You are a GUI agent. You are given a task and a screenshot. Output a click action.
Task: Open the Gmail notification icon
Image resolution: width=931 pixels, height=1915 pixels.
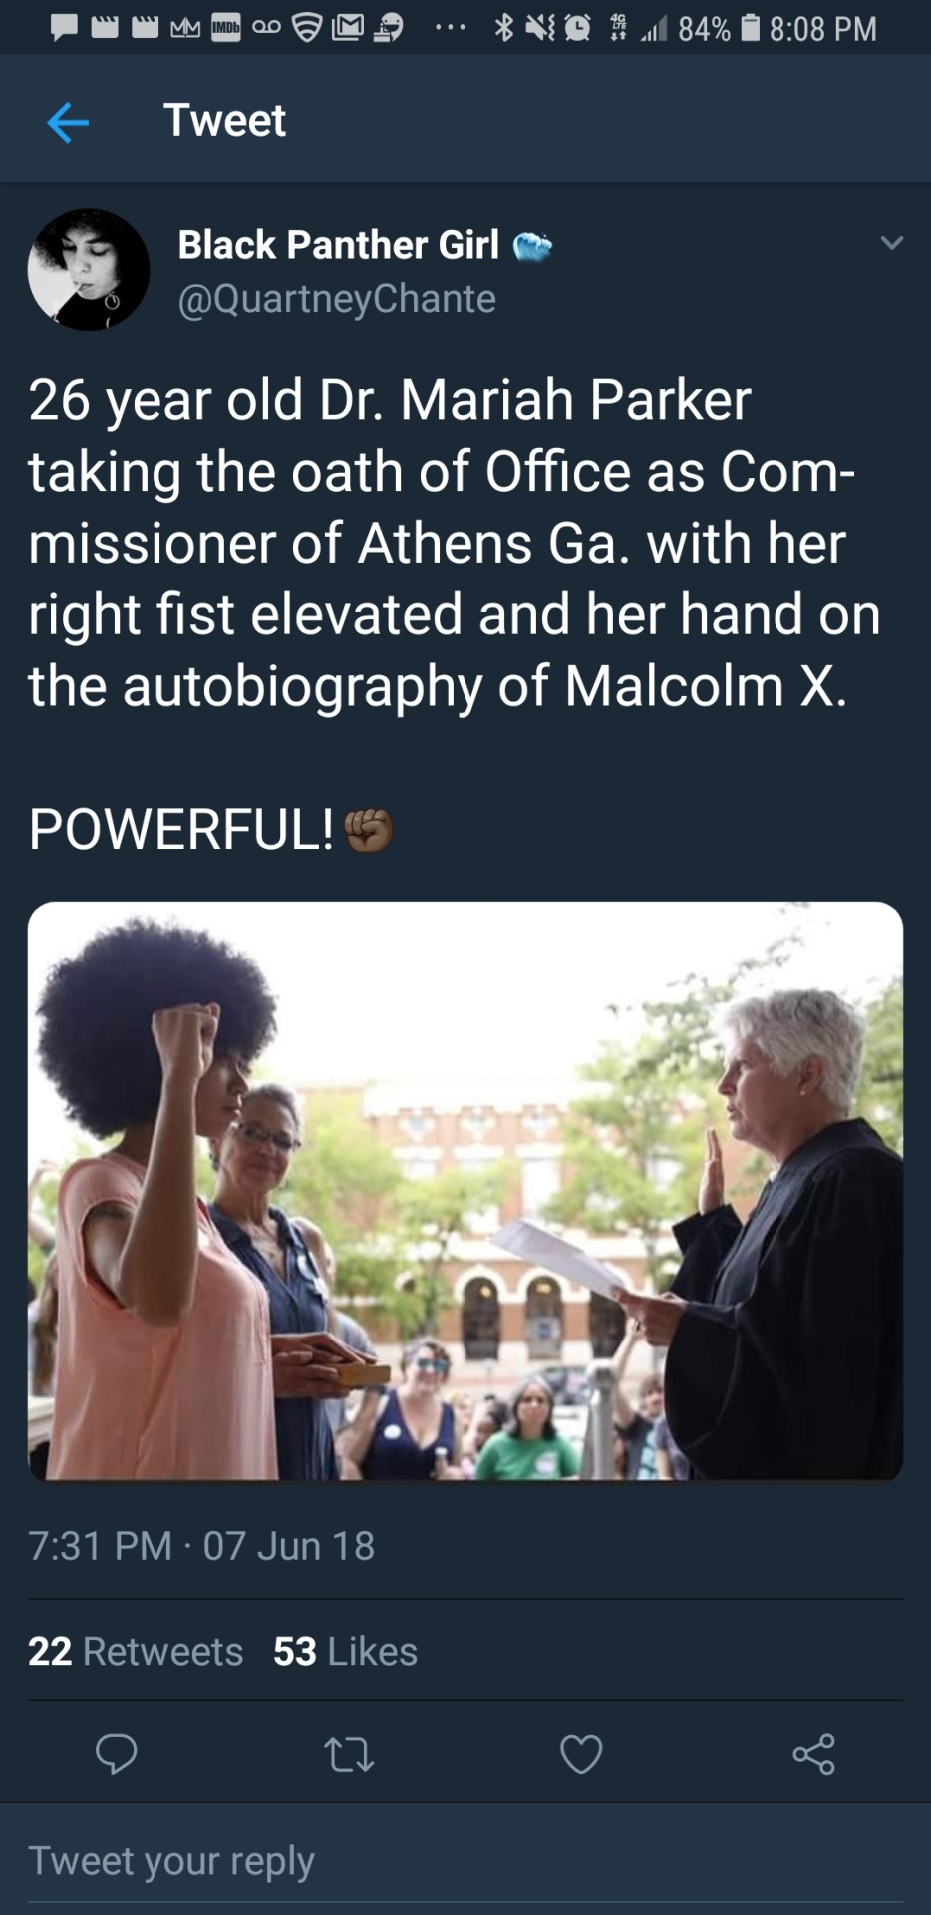[347, 28]
